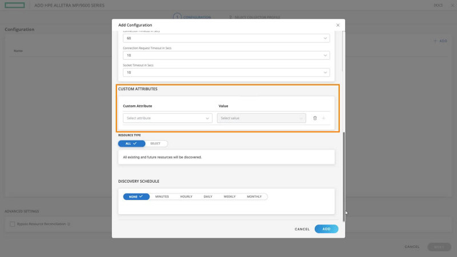Set discovery schedule to NONE

(x=136, y=196)
